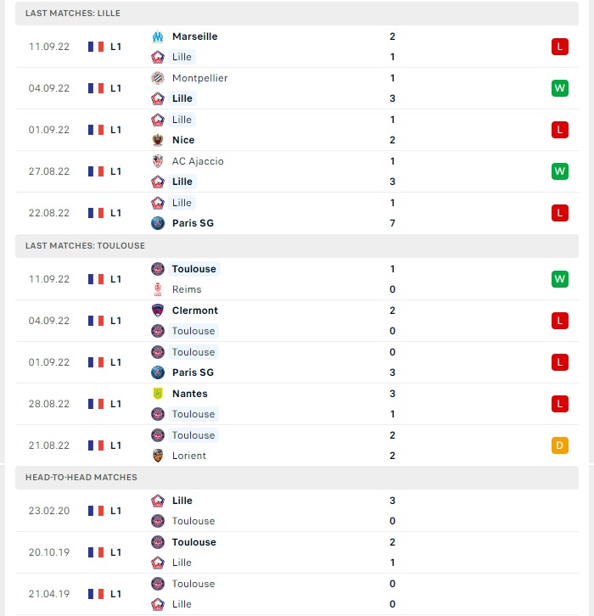Open the Clermont team name link
The height and width of the screenshot is (616, 594).
pyautogui.click(x=195, y=311)
